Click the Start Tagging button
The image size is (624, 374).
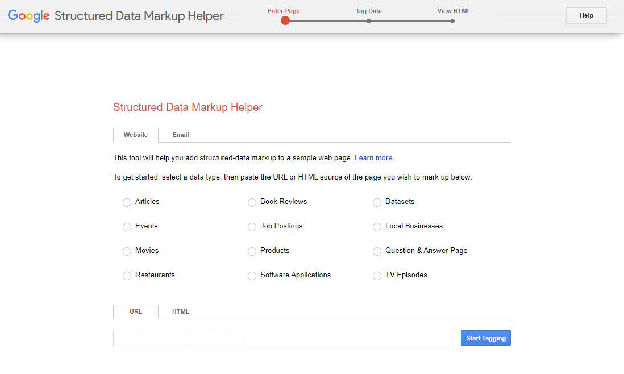(485, 338)
